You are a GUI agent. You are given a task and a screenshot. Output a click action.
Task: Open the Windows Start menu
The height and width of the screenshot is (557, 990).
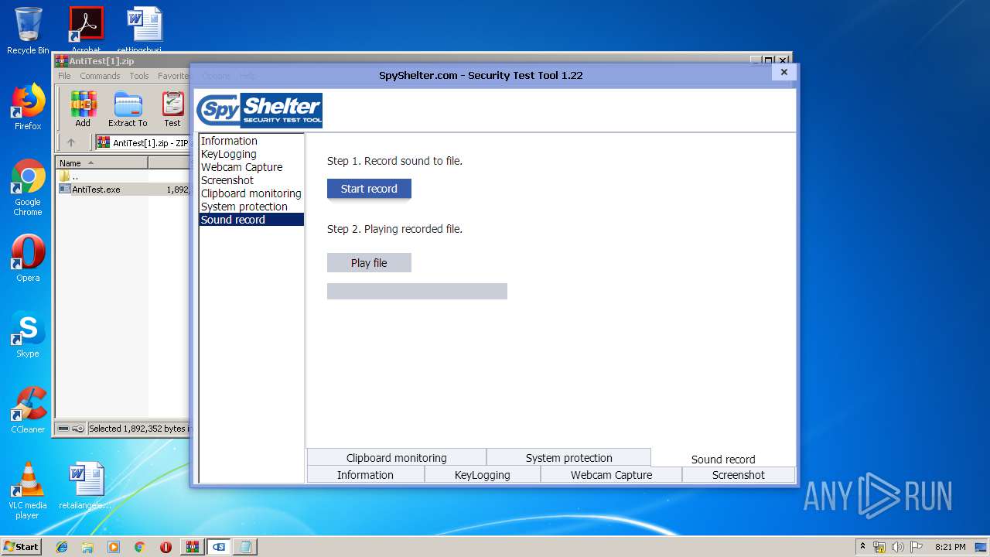click(x=22, y=546)
